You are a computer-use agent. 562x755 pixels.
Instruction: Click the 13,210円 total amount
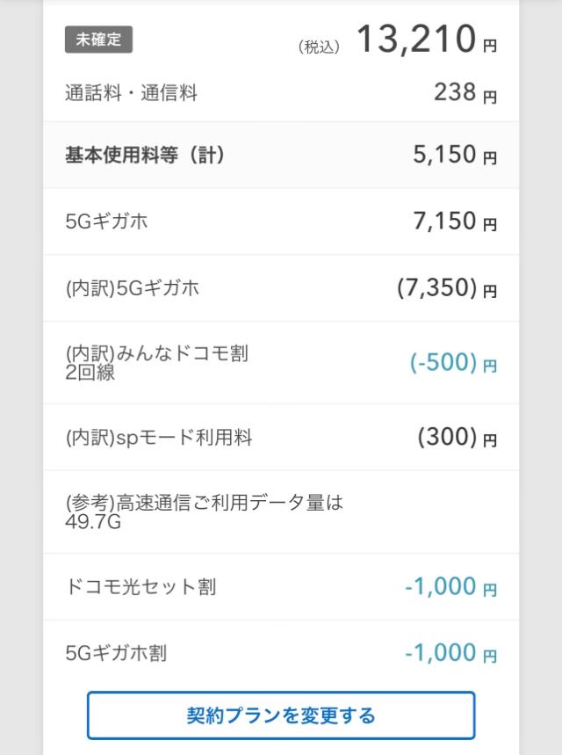(x=426, y=39)
